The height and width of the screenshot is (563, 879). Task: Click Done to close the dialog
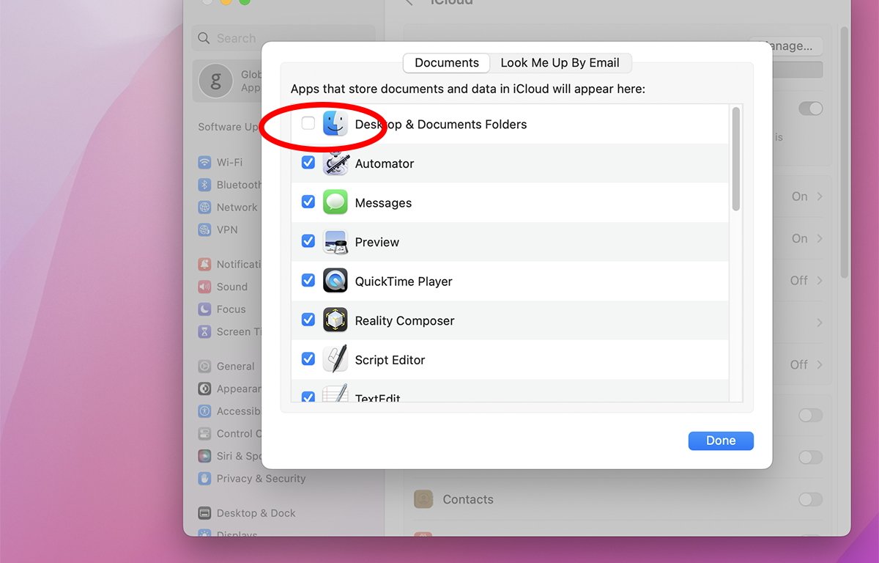pos(721,441)
